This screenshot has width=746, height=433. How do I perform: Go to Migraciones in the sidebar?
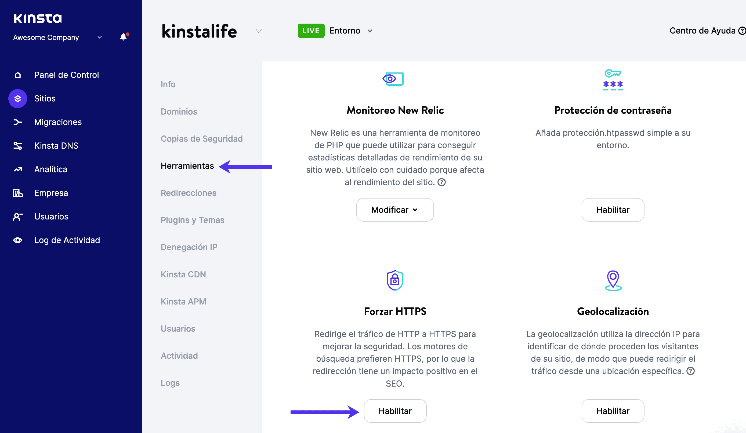tap(58, 122)
